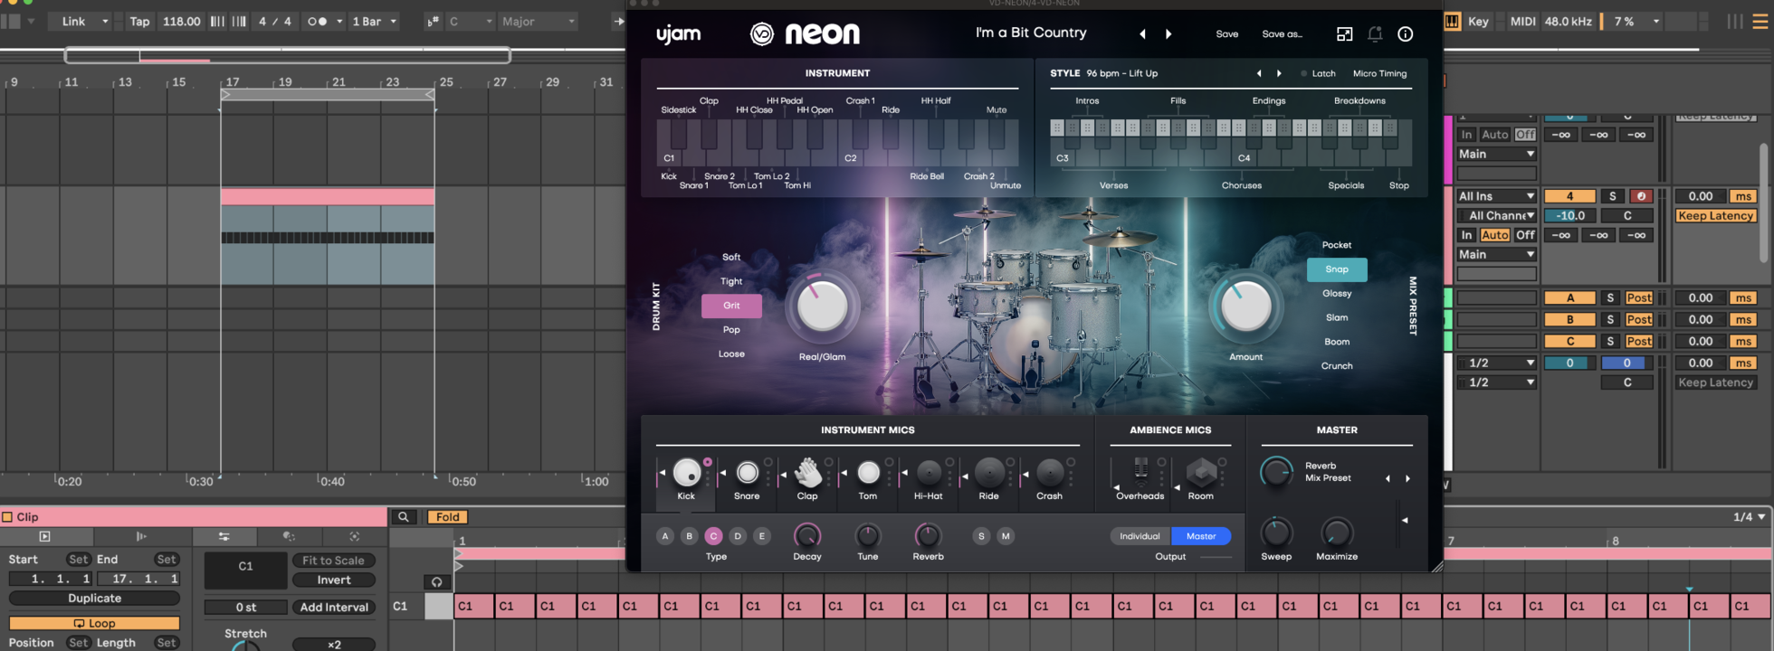The height and width of the screenshot is (651, 1774).
Task: Select the Ride cymbal mic icon
Action: tap(989, 472)
